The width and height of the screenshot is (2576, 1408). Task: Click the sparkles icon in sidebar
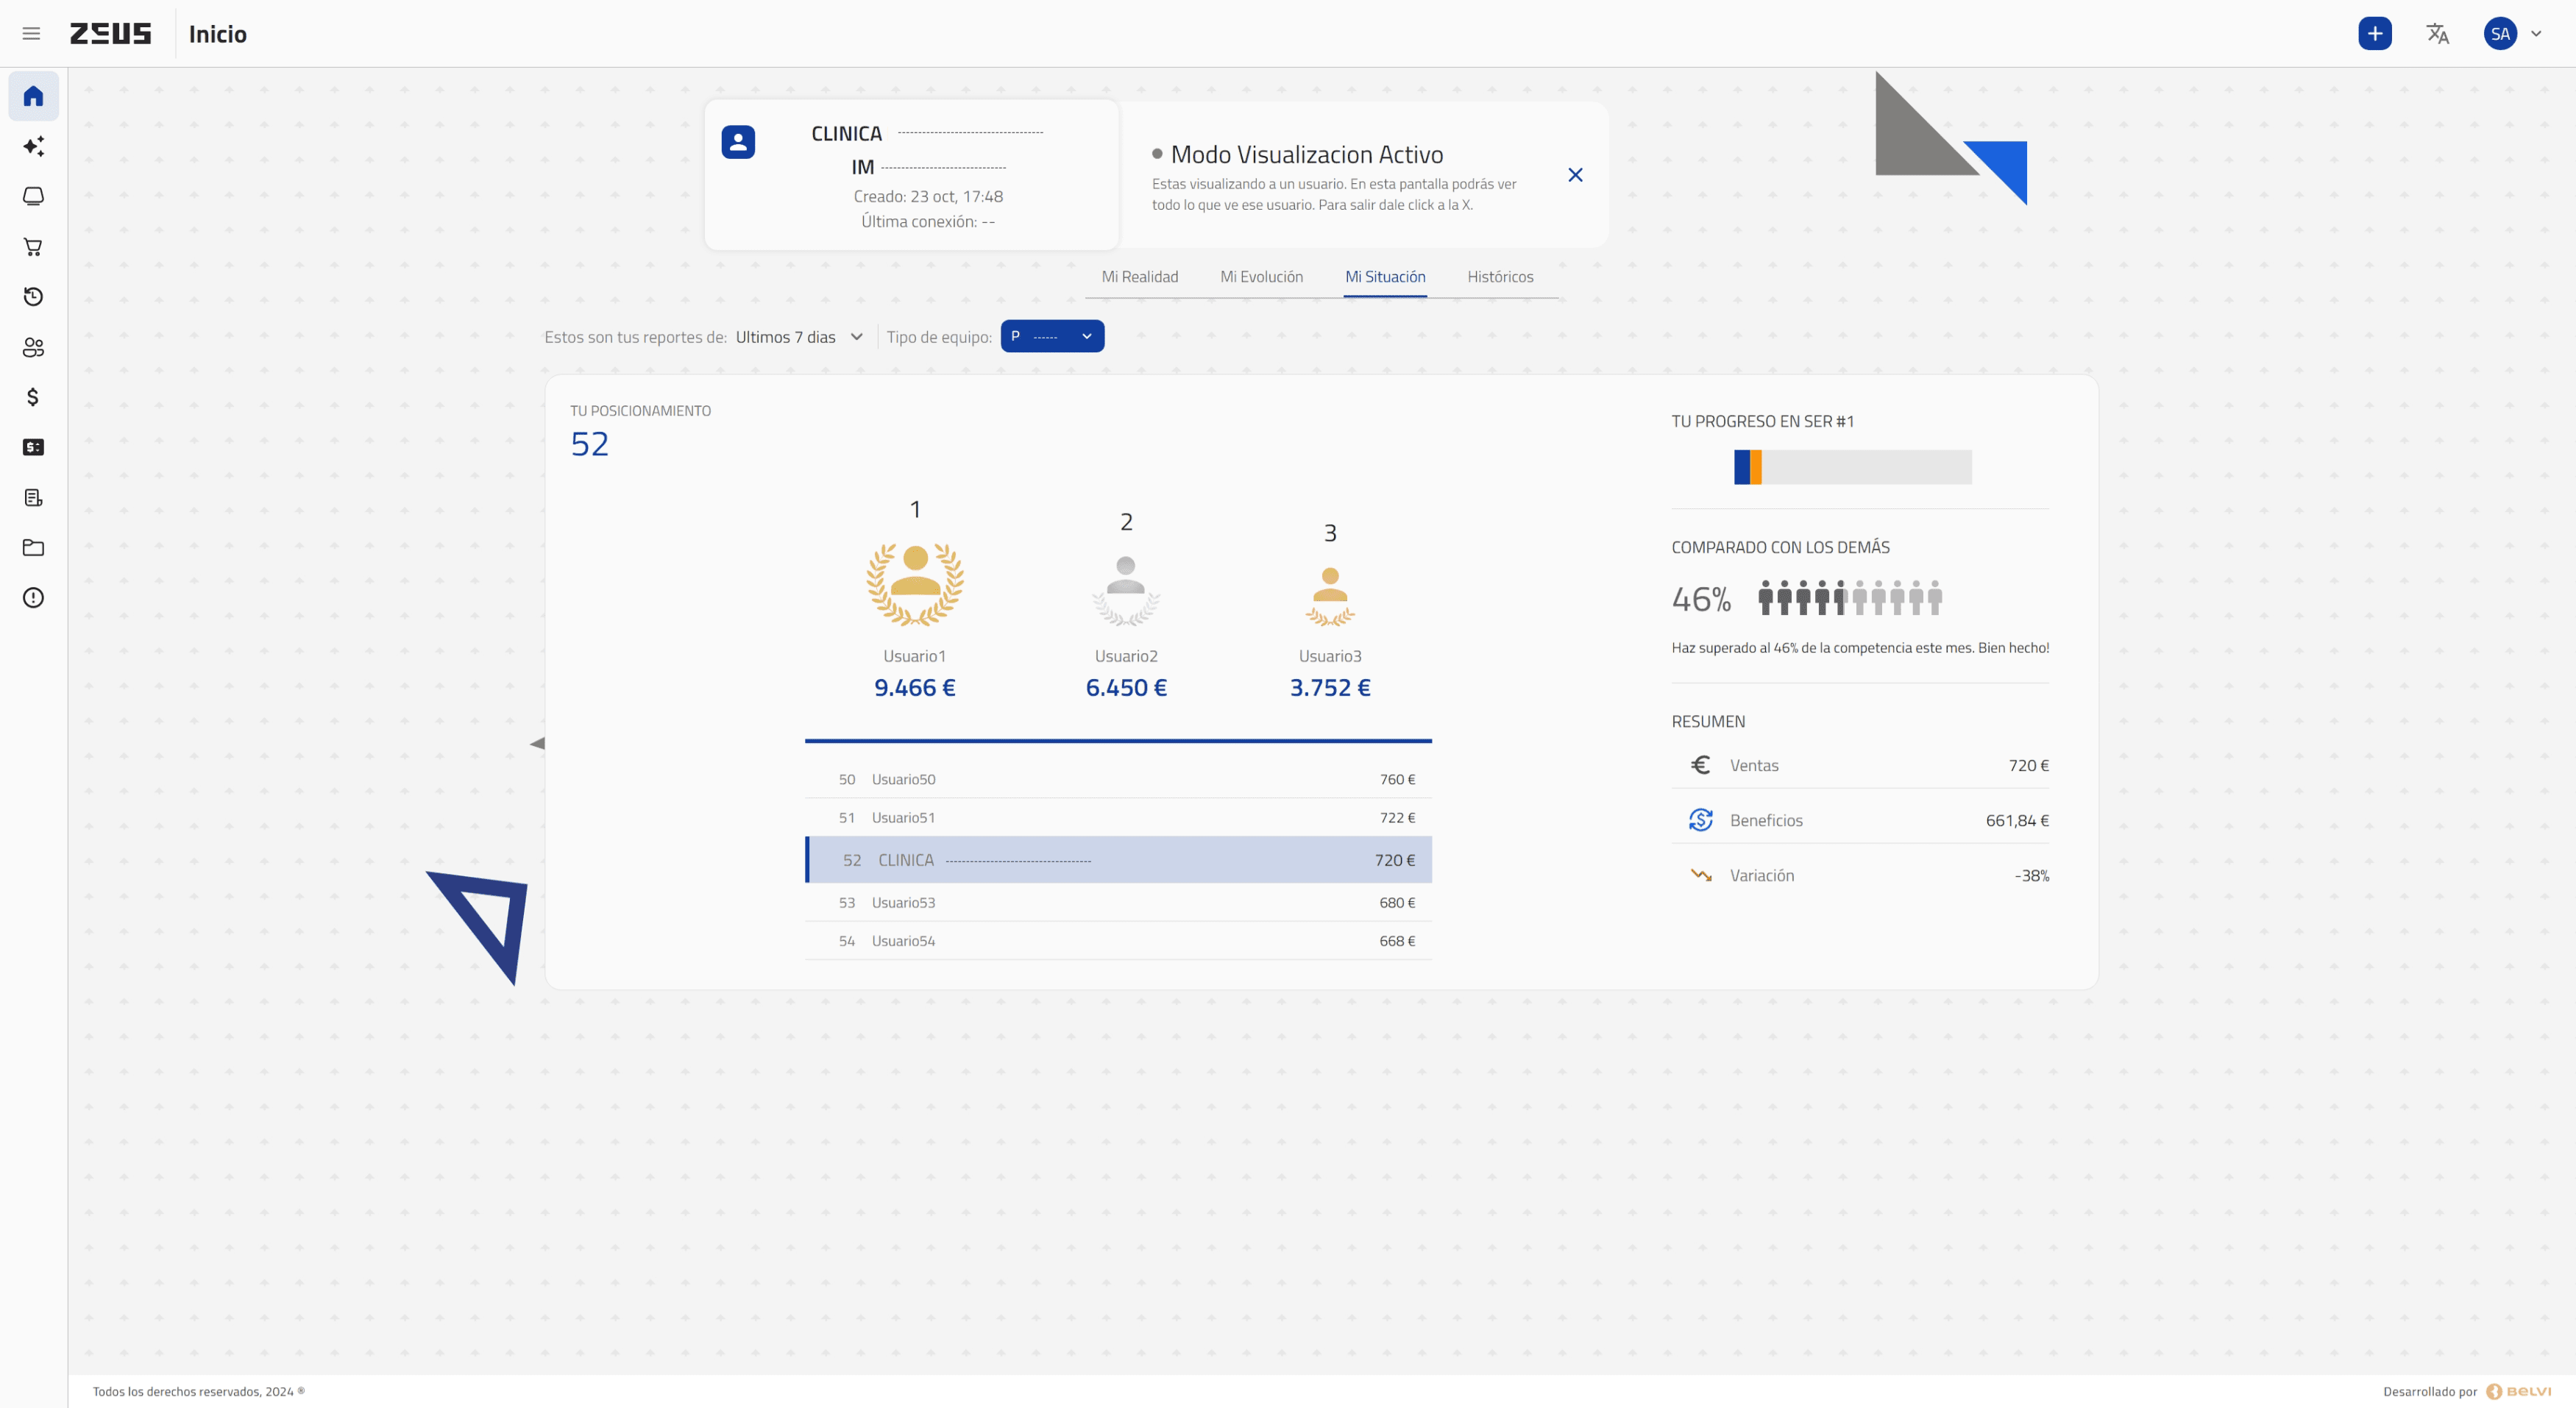point(33,146)
